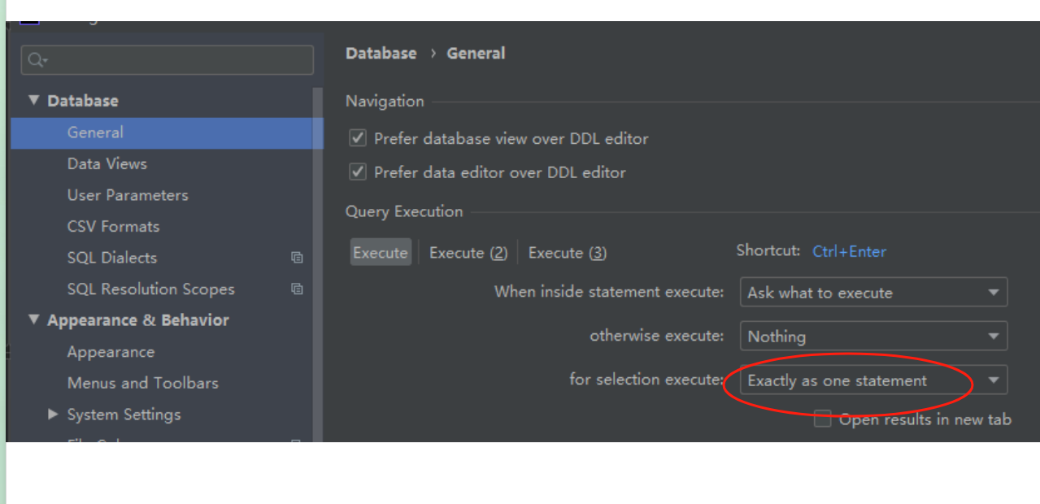Image resolution: width=1040 pixels, height=504 pixels.
Task: Select CSV Formats in the sidebar
Action: pos(113,227)
